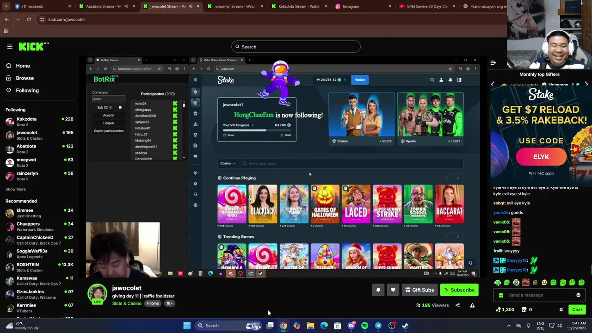Click the Kick search field
The height and width of the screenshot is (333, 592).
[x=296, y=47]
